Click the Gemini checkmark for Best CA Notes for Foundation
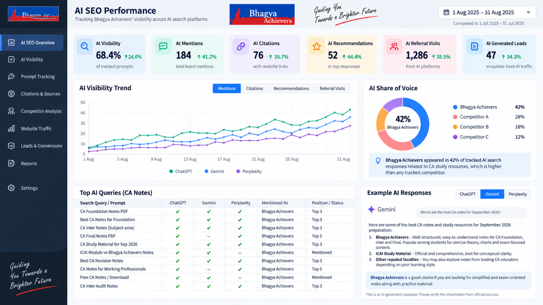Screen dimensions: 543x305 coord(209,220)
